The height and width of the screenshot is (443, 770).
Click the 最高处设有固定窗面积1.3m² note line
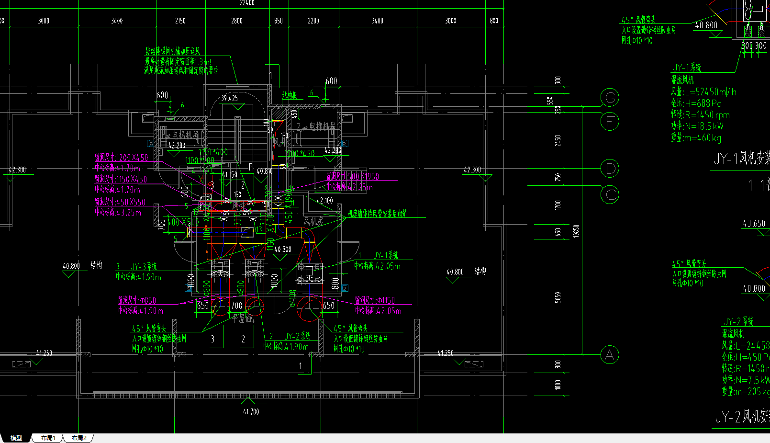pos(178,61)
